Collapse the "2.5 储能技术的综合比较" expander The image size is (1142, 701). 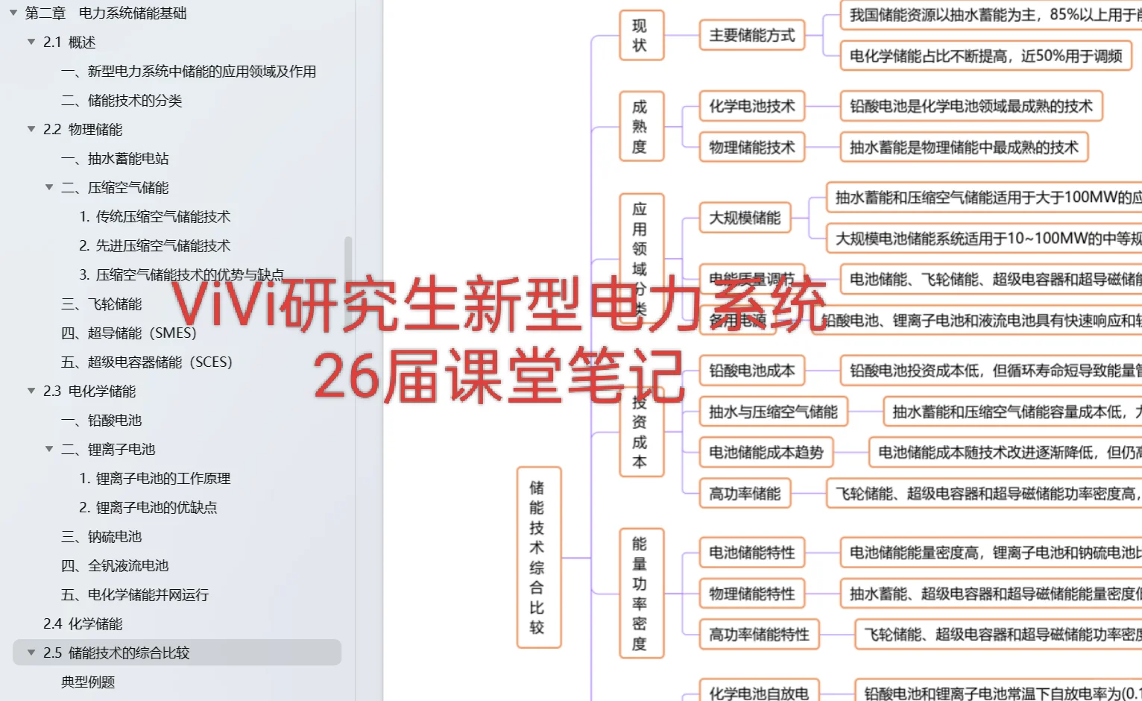point(31,653)
